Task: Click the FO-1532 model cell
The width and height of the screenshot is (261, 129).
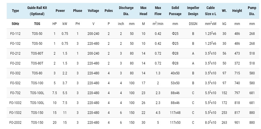Action: click(15, 113)
